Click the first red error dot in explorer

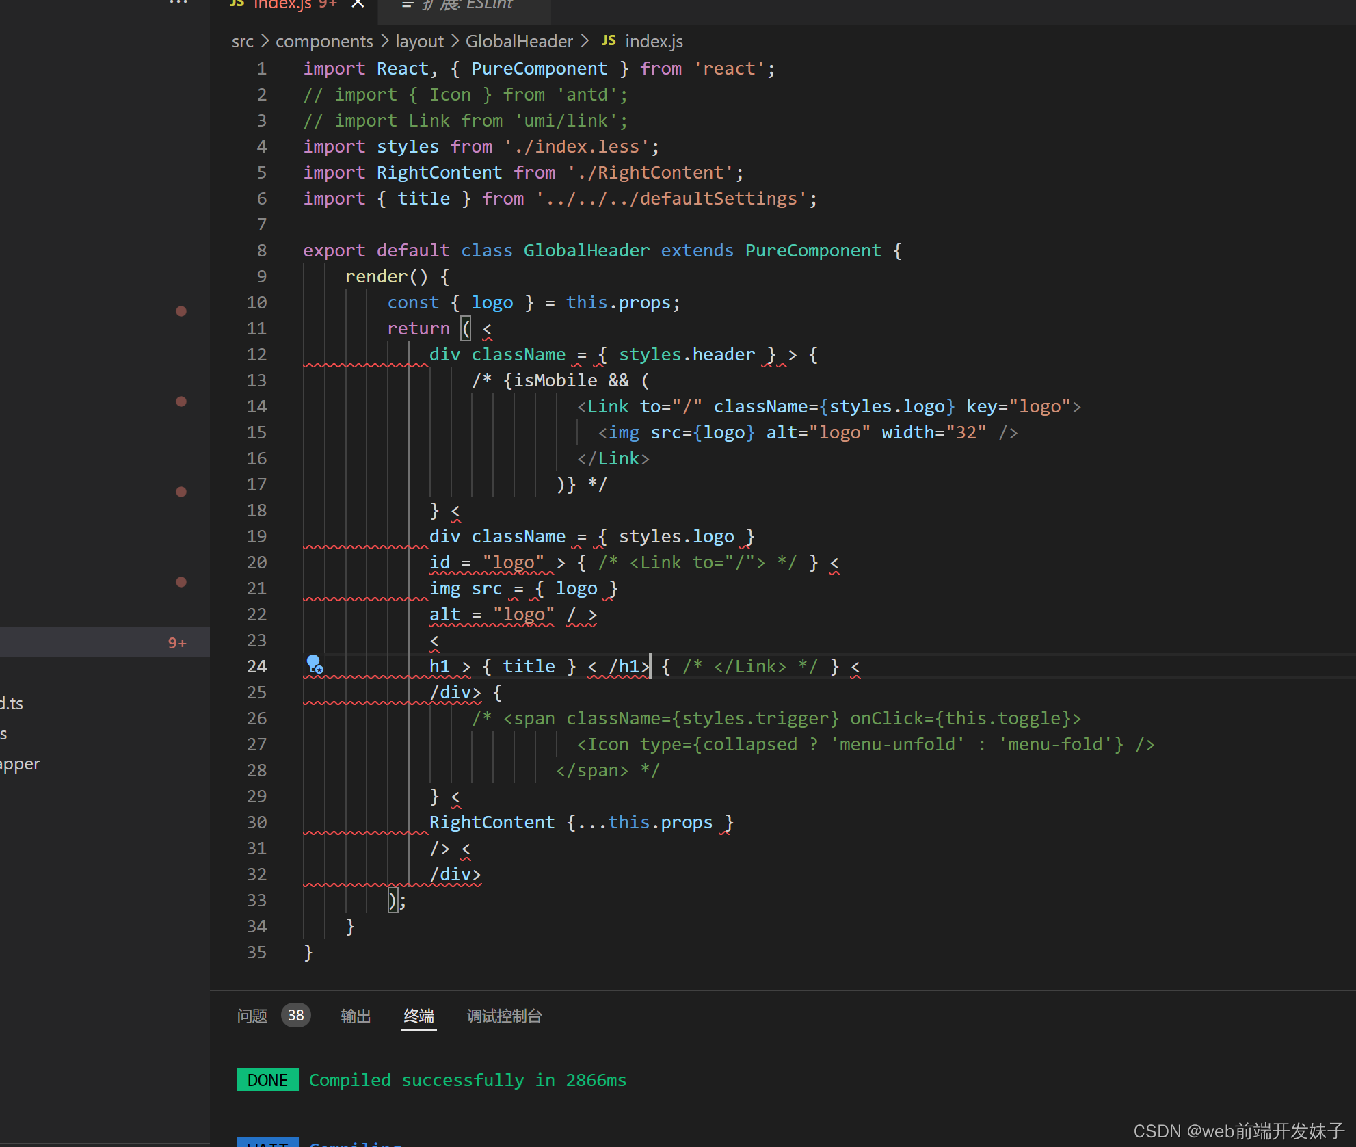(x=181, y=311)
